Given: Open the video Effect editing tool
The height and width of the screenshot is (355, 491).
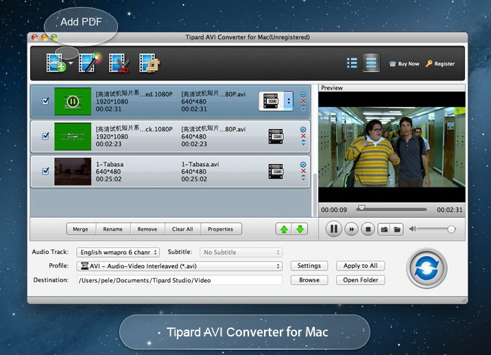Looking at the screenshot, I should 89,63.
